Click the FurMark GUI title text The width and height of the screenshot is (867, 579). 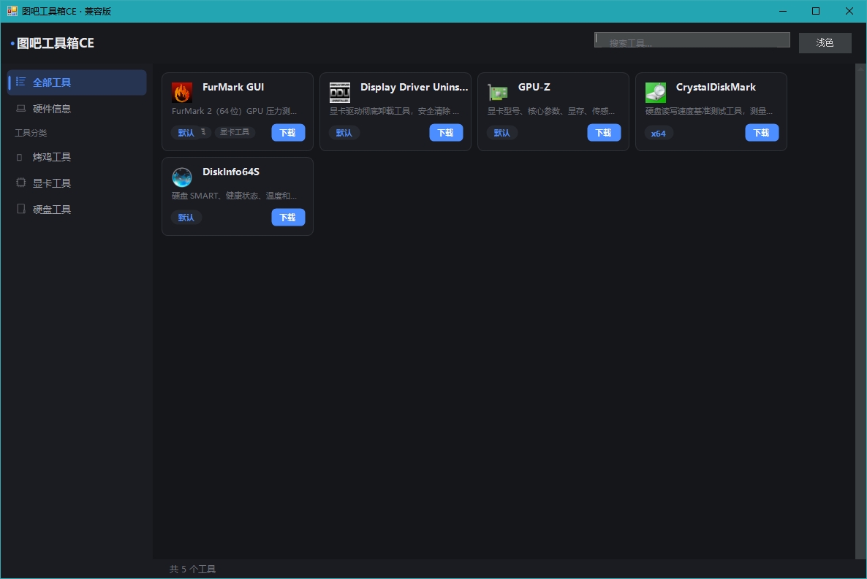tap(233, 88)
